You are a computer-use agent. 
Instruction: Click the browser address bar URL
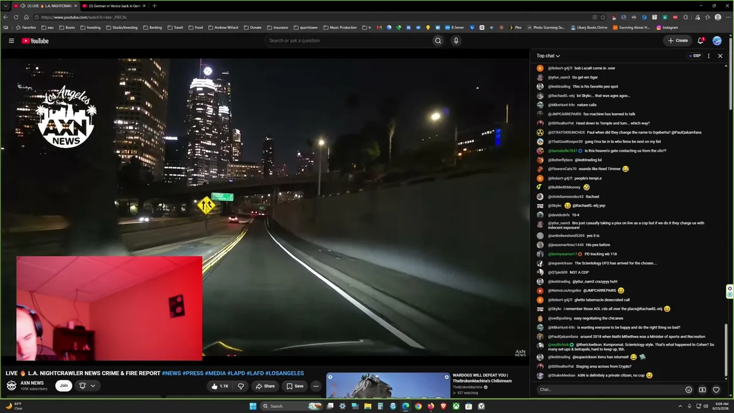(x=84, y=17)
